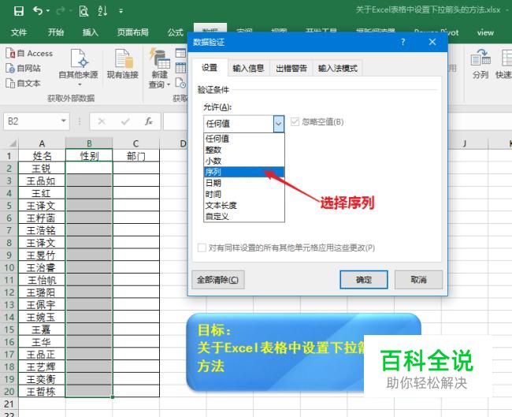Import data From Access (自 Access)

(29, 54)
